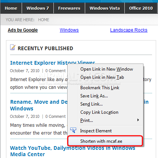The height and width of the screenshot is (158, 158).
Task: Select the Office 2010 navigation tab
Action: click(x=141, y=8)
